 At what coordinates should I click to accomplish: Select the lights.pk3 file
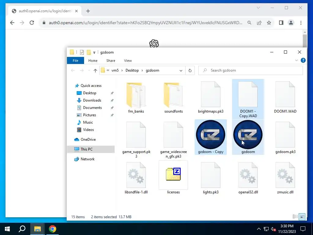[211, 178]
